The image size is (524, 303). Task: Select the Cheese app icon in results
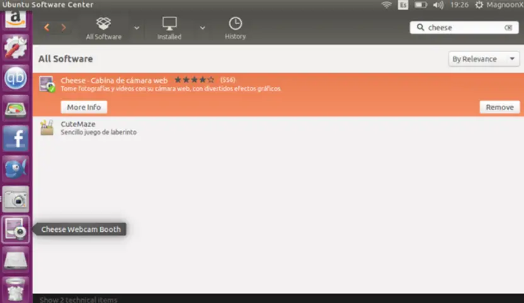(x=47, y=84)
